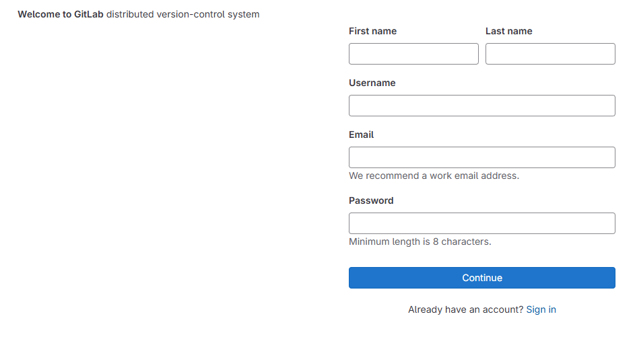Click the Email label

pos(361,135)
